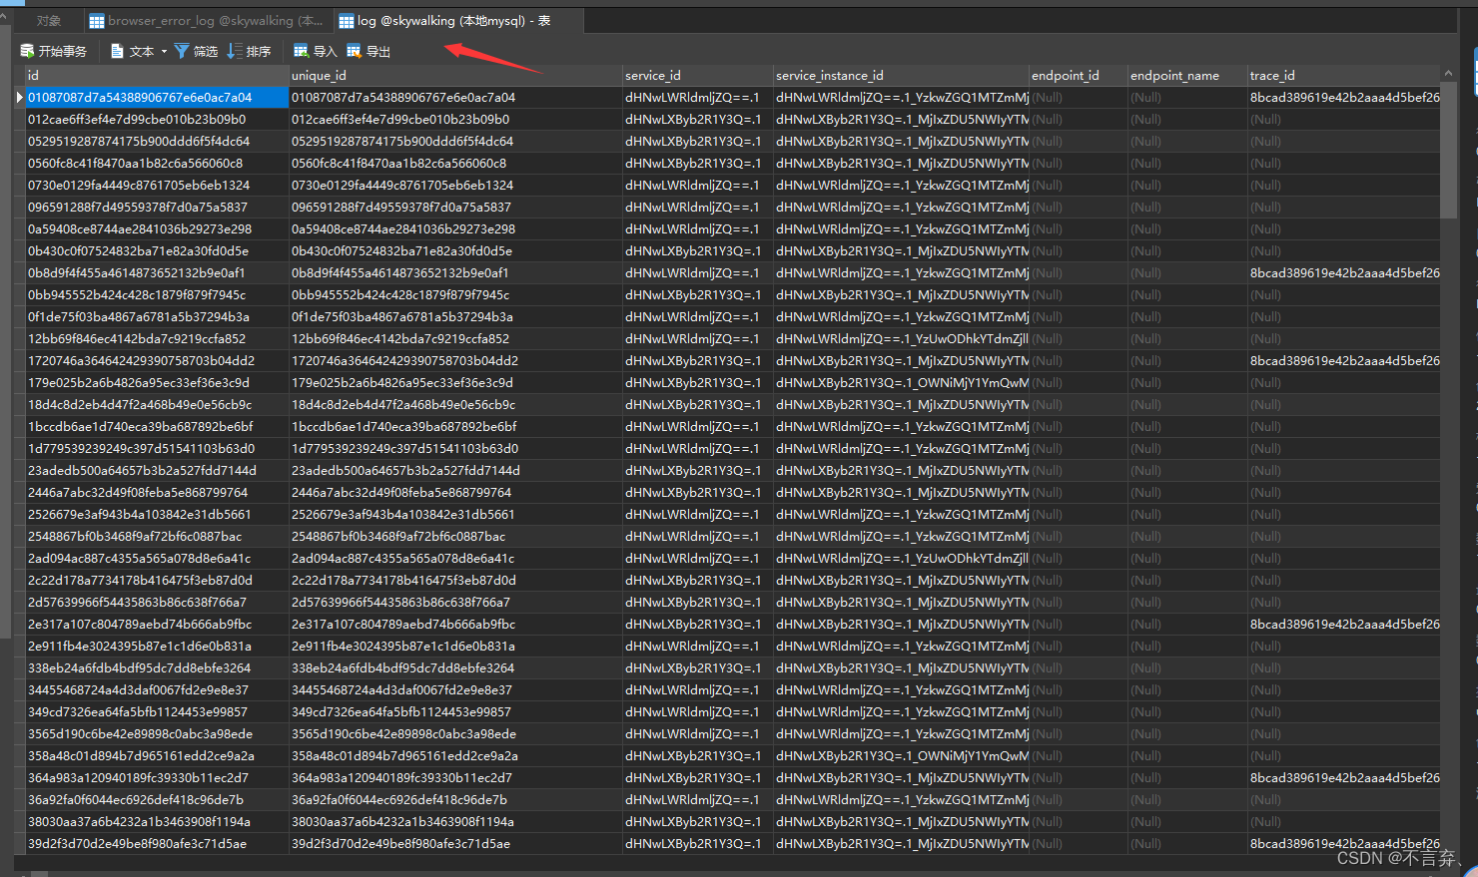This screenshot has width=1478, height=877.
Task: Select unique_id cell 1bccdb6ae1d740eca39ba687892be6bf
Action: pos(455,427)
